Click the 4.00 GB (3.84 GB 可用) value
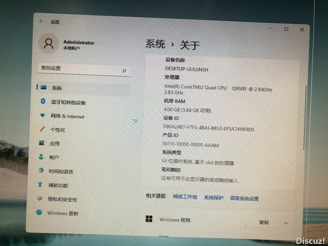Viewport: 328px width, 246px height. [x=187, y=110]
